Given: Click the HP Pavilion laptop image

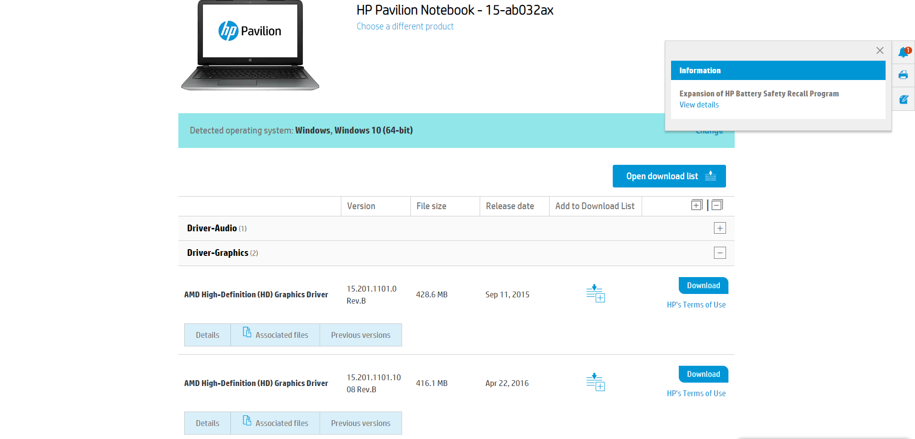Looking at the screenshot, I should [x=250, y=46].
